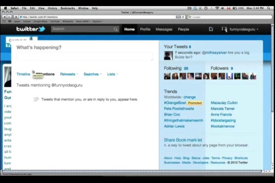Screen dimensions: 275x183
Task: Focus the What's happening tweet box
Action: (x=85, y=56)
